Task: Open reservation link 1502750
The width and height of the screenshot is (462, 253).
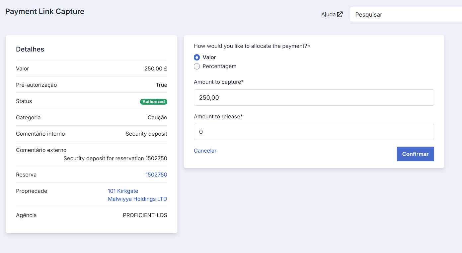Action: pyautogui.click(x=156, y=175)
